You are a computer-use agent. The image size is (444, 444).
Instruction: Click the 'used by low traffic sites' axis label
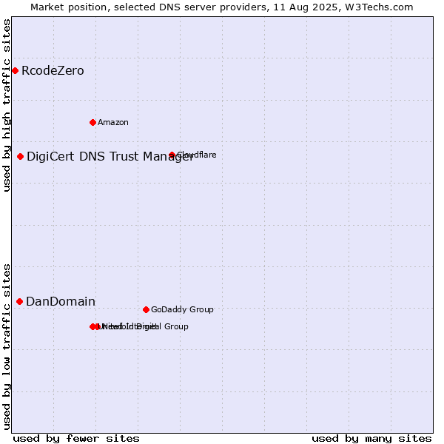(x=6, y=347)
